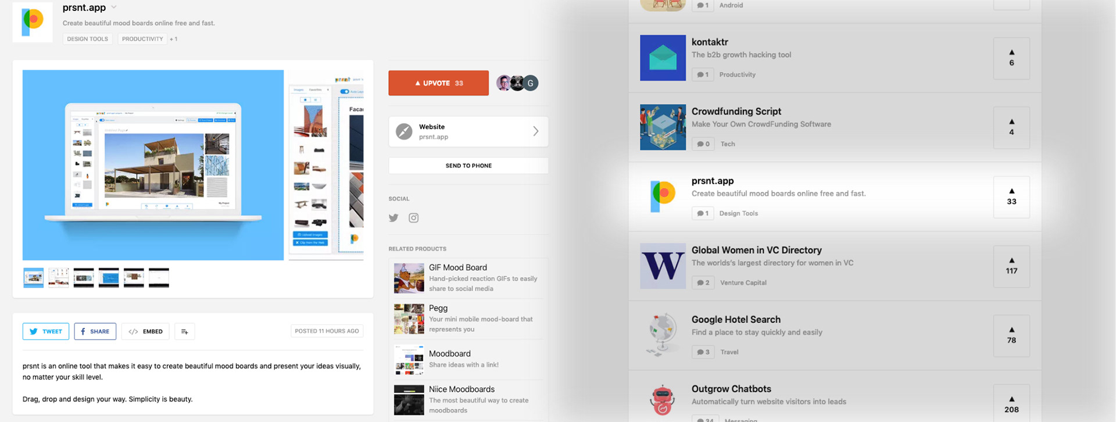Click the orange UPVOTE 33 button
Image resolution: width=1116 pixels, height=422 pixels.
(438, 83)
